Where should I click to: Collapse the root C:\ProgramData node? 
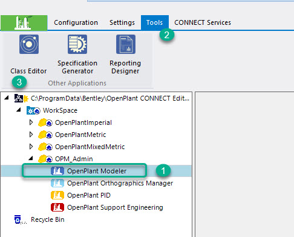pyautogui.click(x=7, y=98)
